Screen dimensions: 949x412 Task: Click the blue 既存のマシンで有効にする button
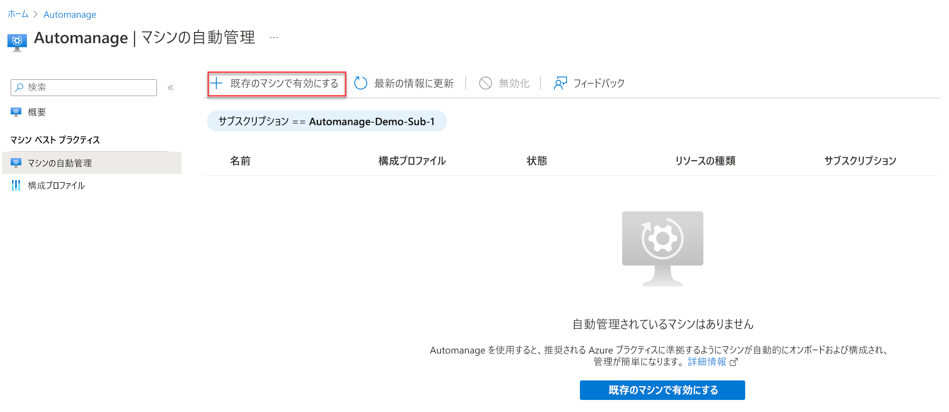(663, 390)
